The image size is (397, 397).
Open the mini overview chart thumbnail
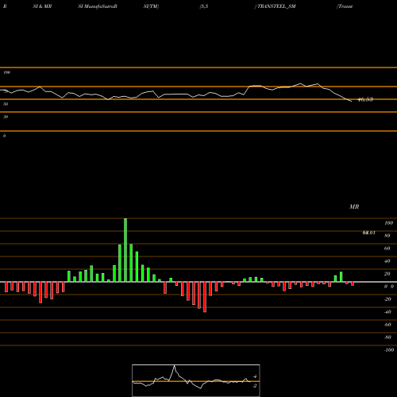pyautogui.click(x=196, y=380)
